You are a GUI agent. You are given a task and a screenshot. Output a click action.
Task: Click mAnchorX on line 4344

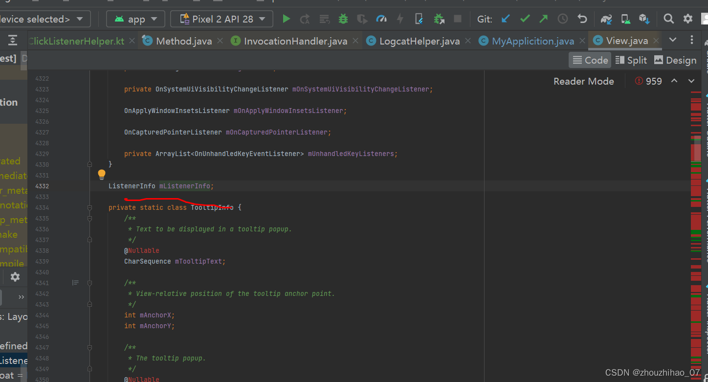pos(155,315)
